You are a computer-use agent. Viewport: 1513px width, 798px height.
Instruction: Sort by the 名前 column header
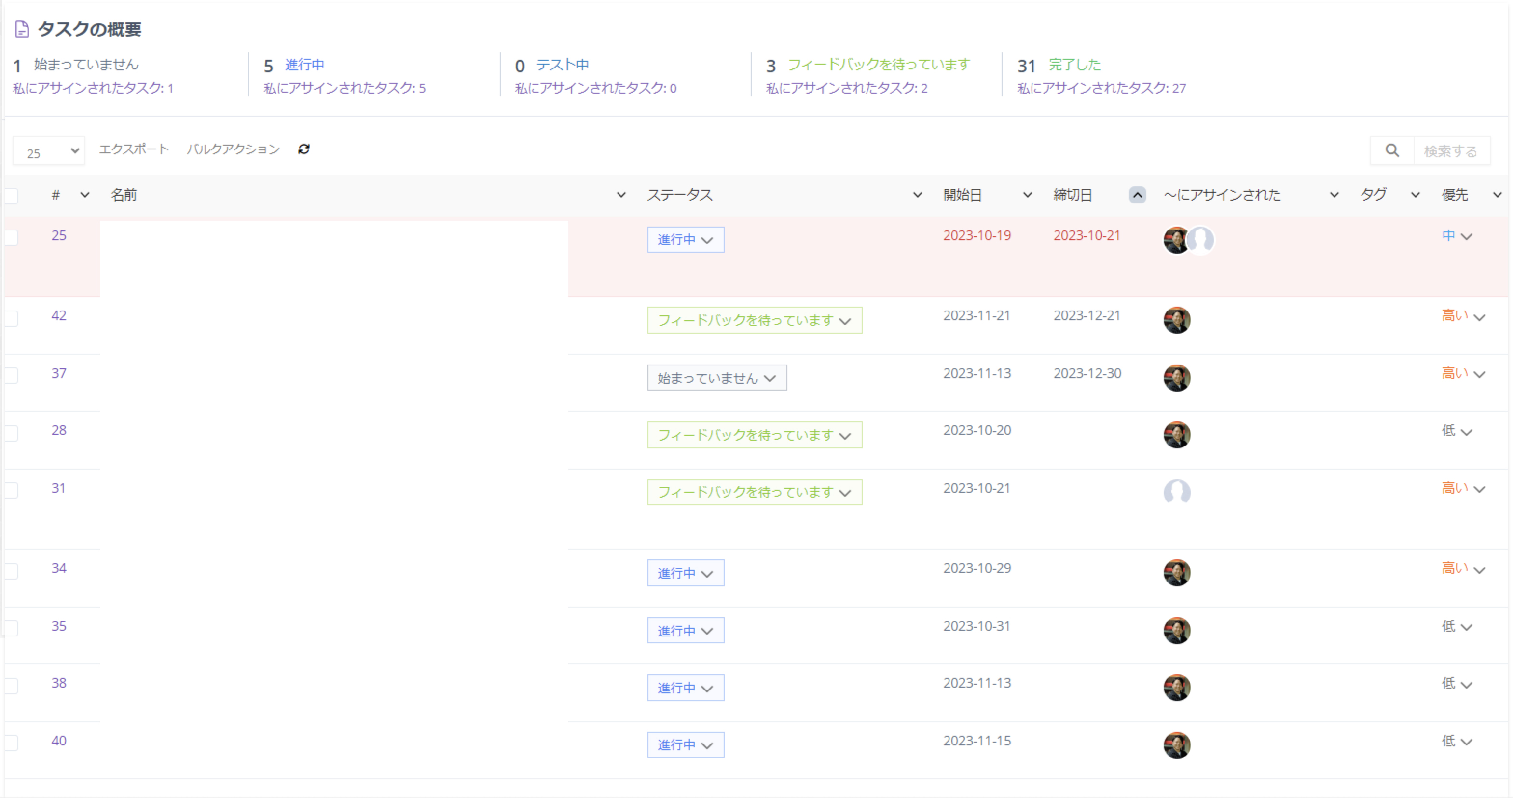tap(124, 195)
